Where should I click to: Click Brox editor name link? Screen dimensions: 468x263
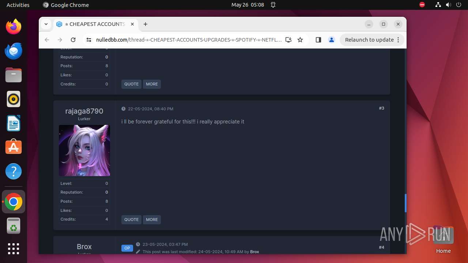[254, 252]
